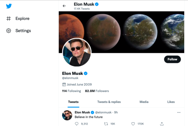Switch to the Media tab
The height and width of the screenshot is (126, 188).
click(144, 102)
